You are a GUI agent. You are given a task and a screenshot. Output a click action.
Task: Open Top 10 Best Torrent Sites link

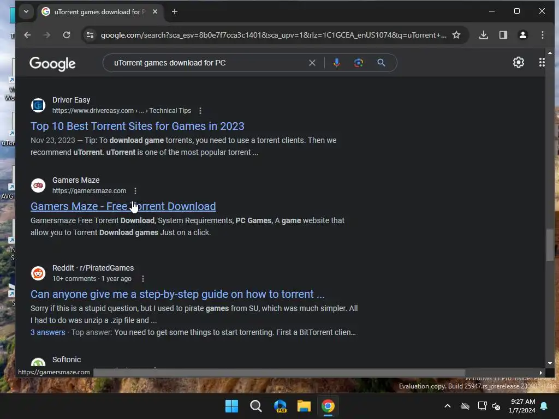click(x=137, y=126)
